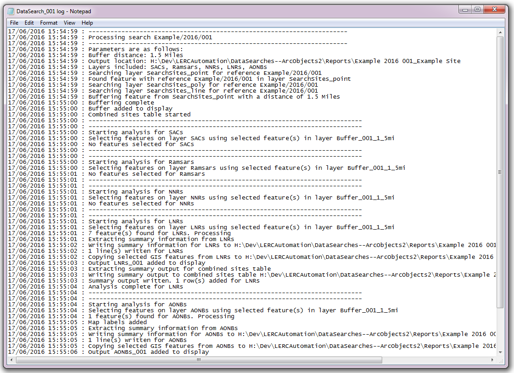Click 'Extracting summary output for combined sites' line
This screenshot has height=373, width=514.
(x=139, y=268)
